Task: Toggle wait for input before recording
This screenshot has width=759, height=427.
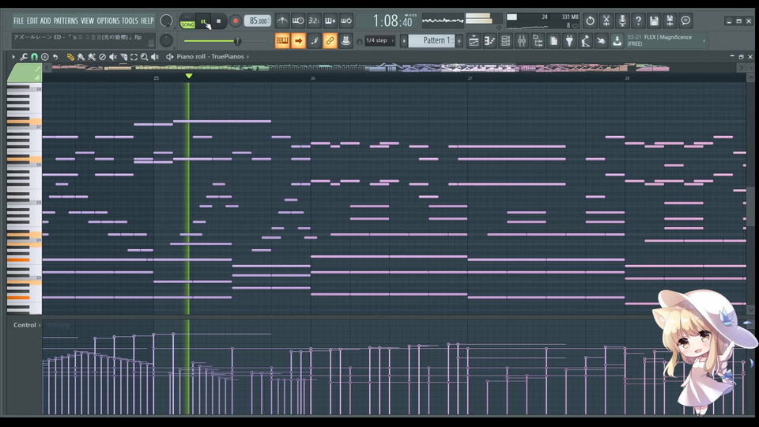Action: [298, 21]
